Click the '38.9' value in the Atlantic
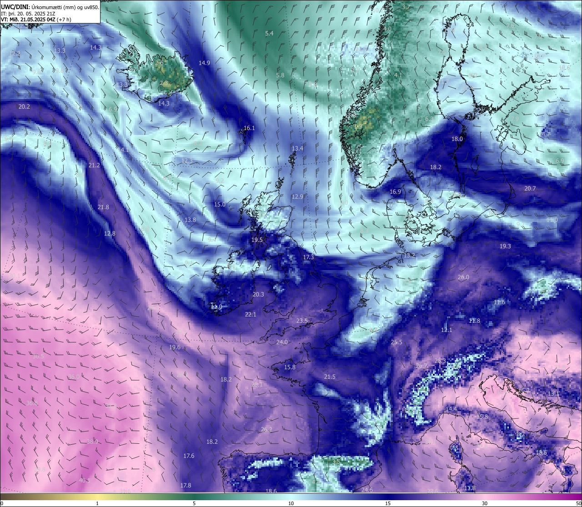 coord(92,442)
